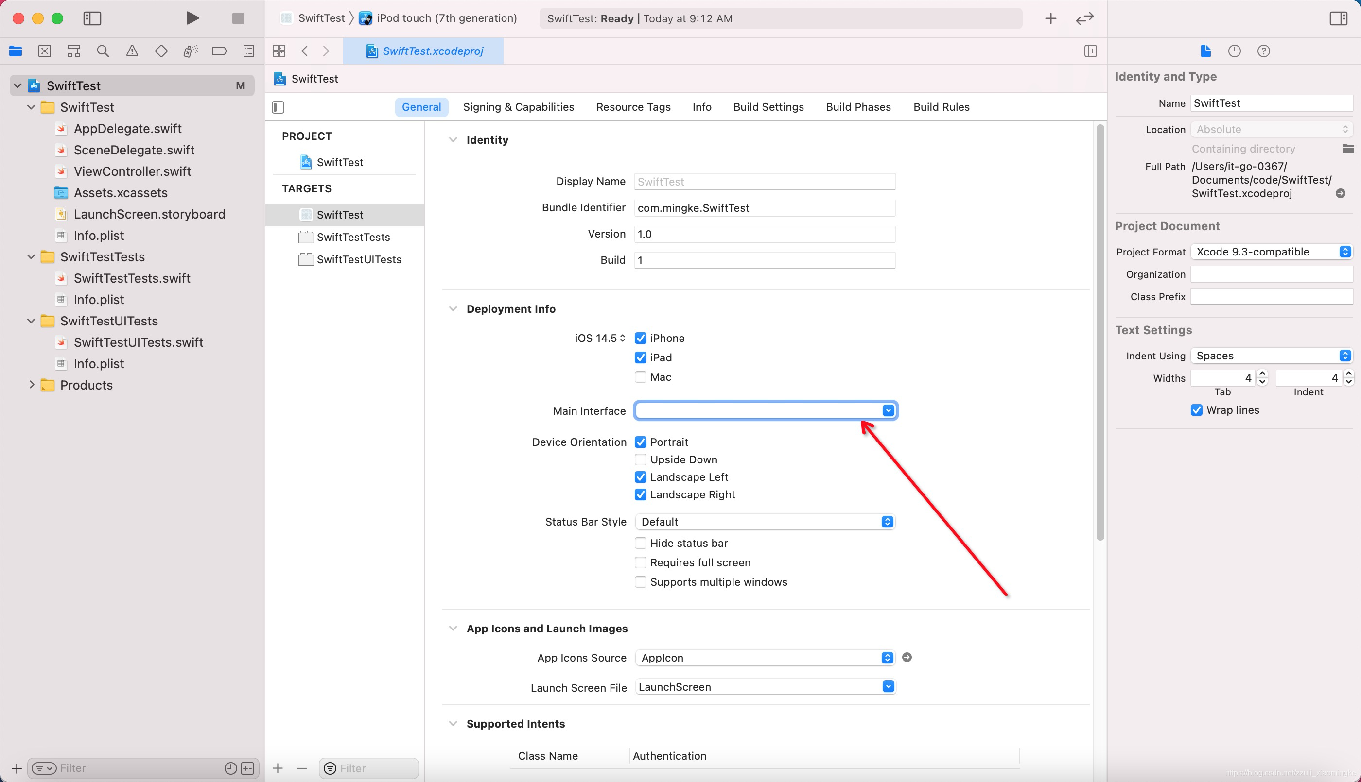Check the Upside Down orientation
The width and height of the screenshot is (1361, 782).
640,460
